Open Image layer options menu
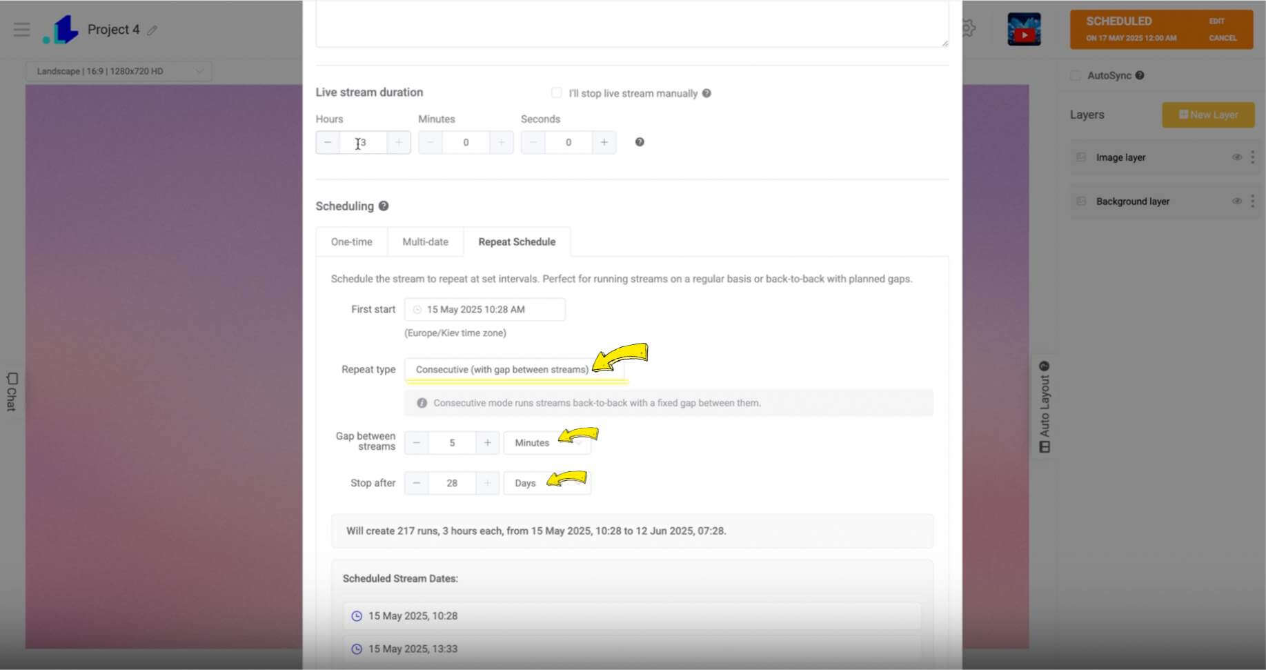Image resolution: width=1266 pixels, height=670 pixels. pyautogui.click(x=1253, y=157)
